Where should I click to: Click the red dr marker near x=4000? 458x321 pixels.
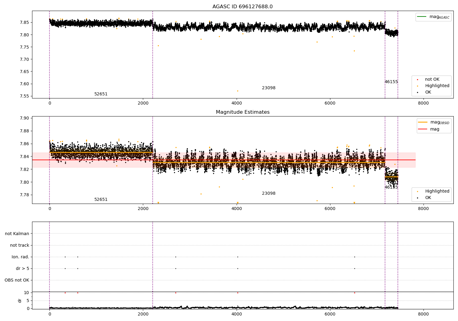point(238,293)
